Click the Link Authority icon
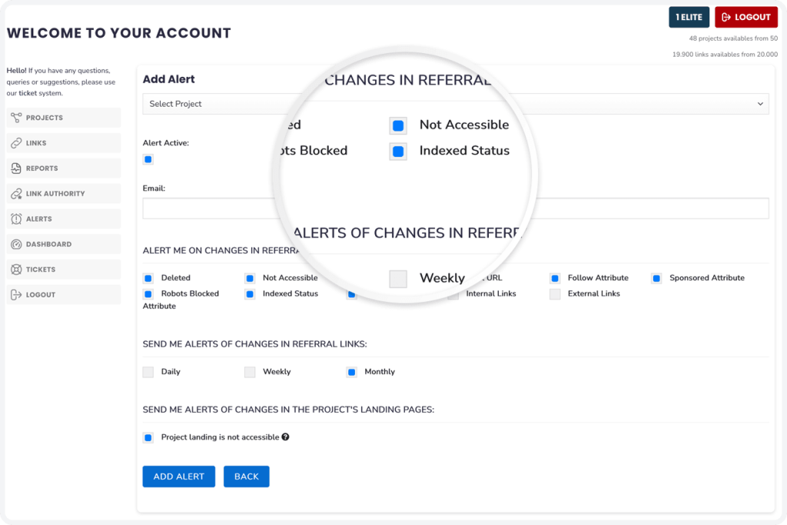787x525 pixels. pos(16,194)
